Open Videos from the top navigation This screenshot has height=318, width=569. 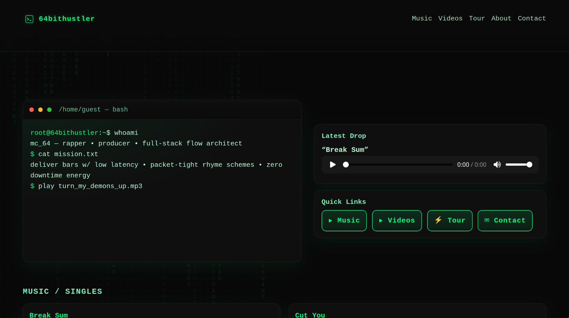coord(450,18)
